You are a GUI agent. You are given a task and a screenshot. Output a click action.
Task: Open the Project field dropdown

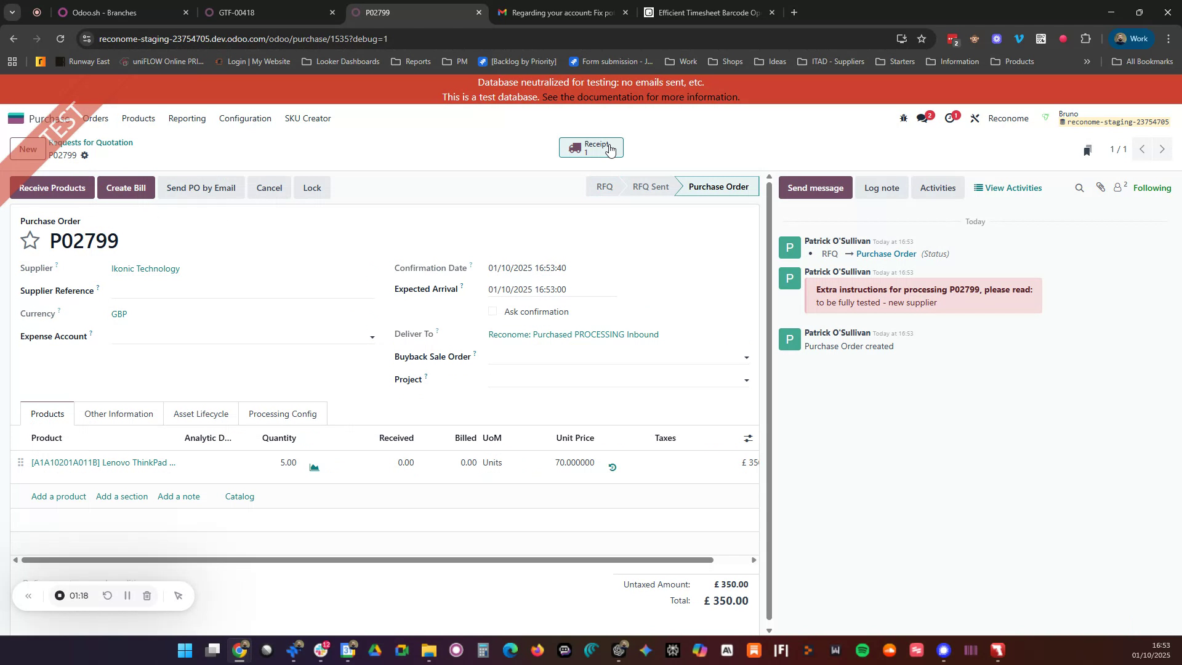point(747,379)
